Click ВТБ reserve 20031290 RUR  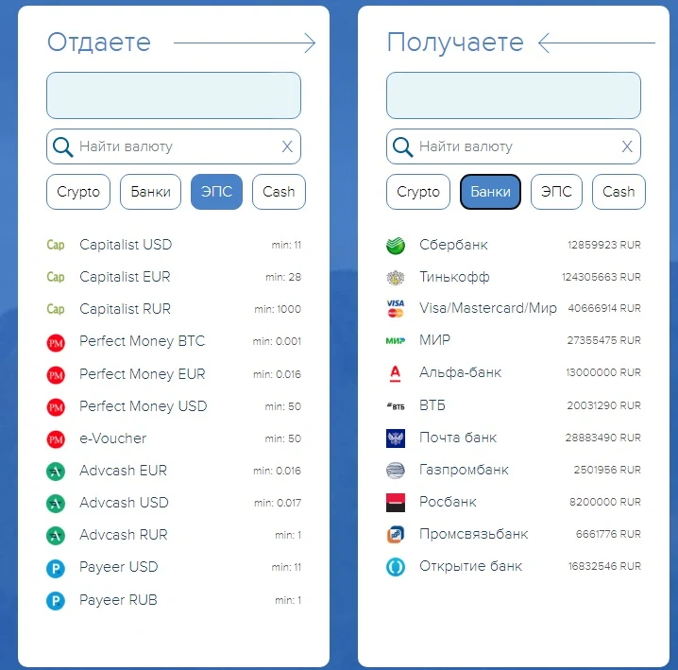tap(603, 406)
